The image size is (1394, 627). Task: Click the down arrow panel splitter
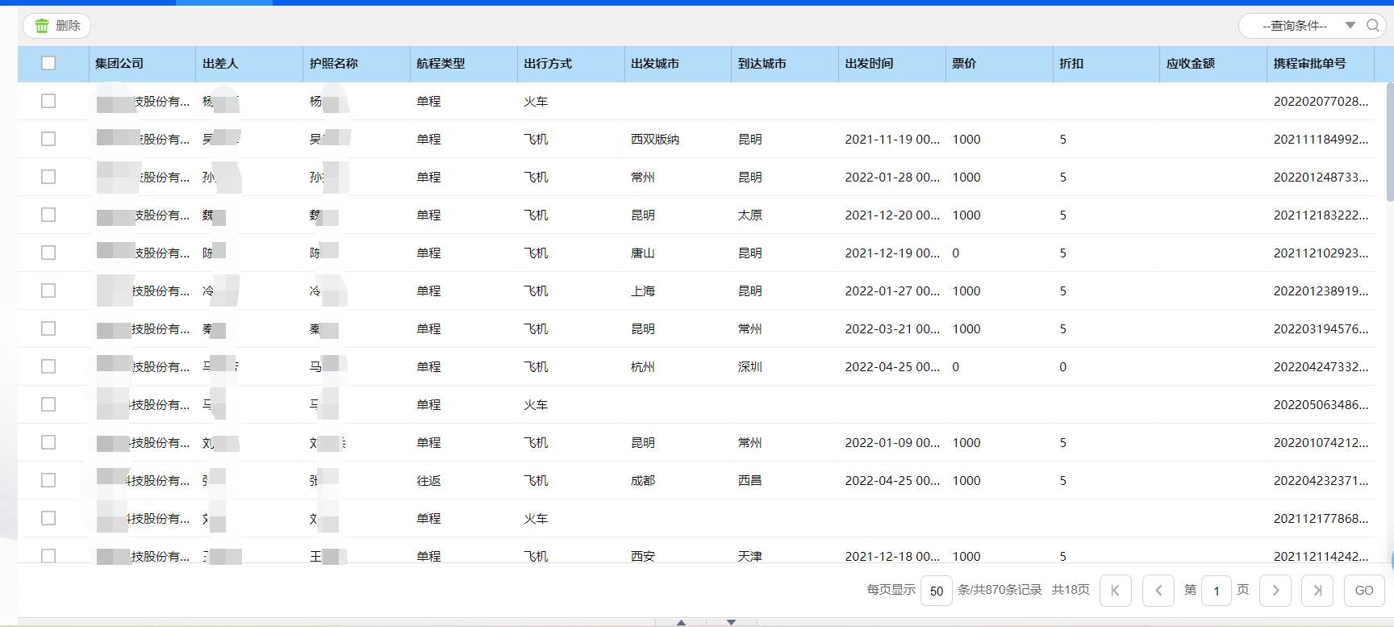731,622
